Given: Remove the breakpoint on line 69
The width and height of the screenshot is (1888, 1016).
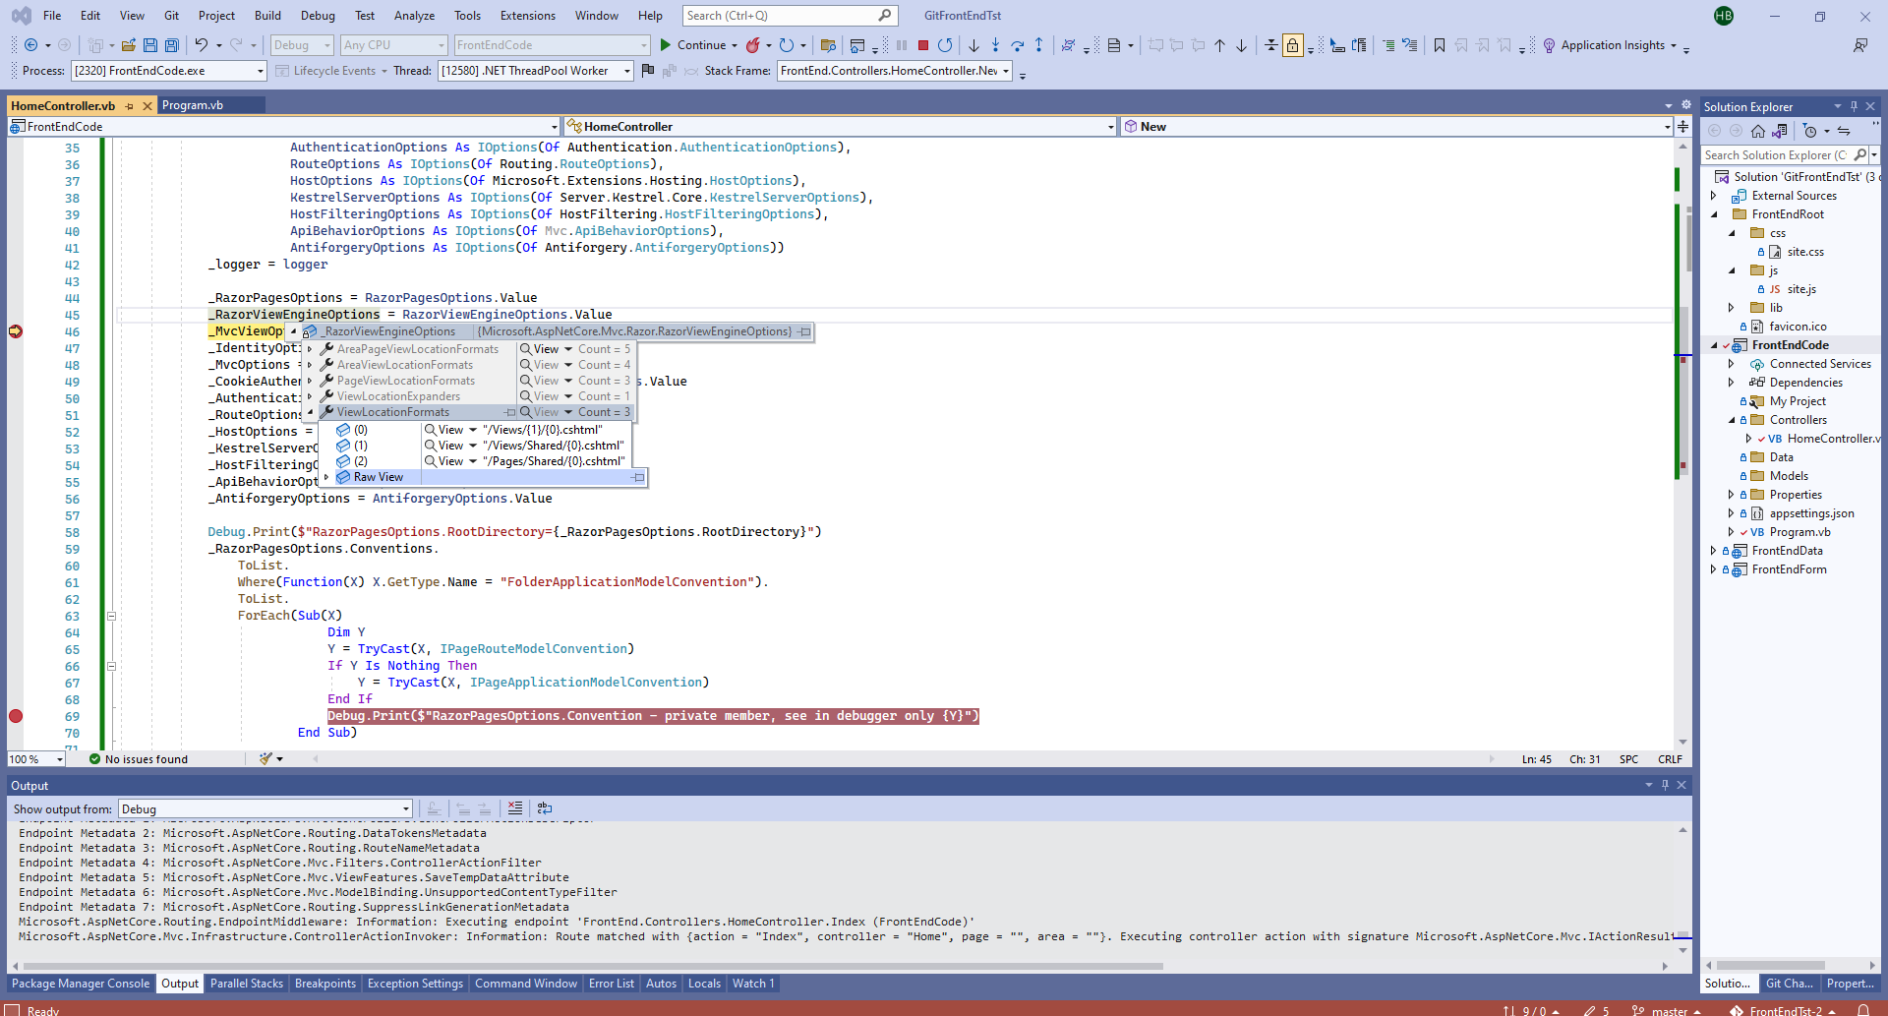Looking at the screenshot, I should 16,716.
